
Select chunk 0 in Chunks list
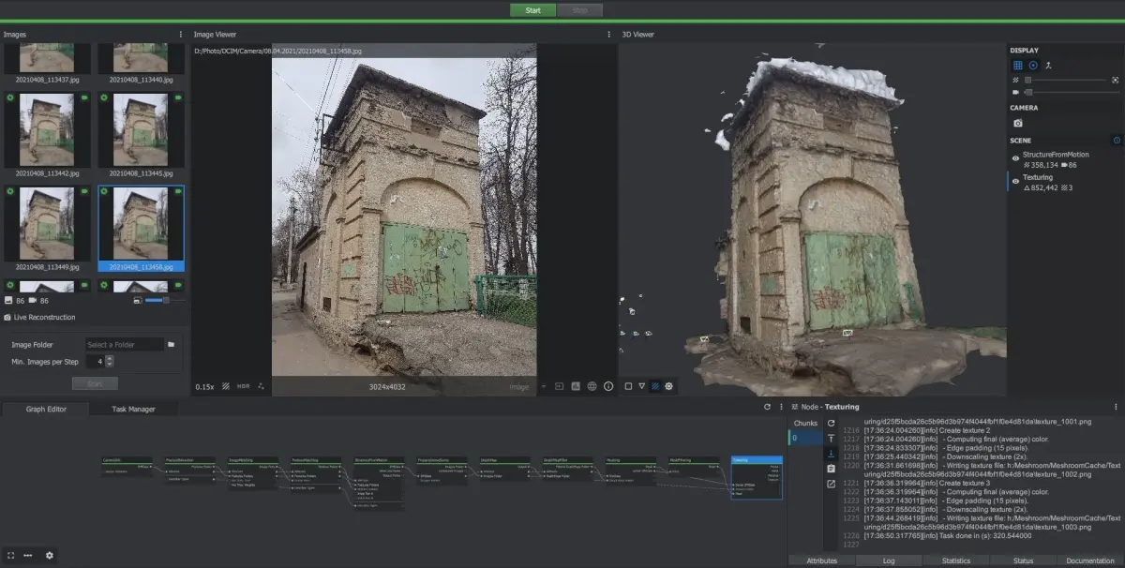[804, 438]
